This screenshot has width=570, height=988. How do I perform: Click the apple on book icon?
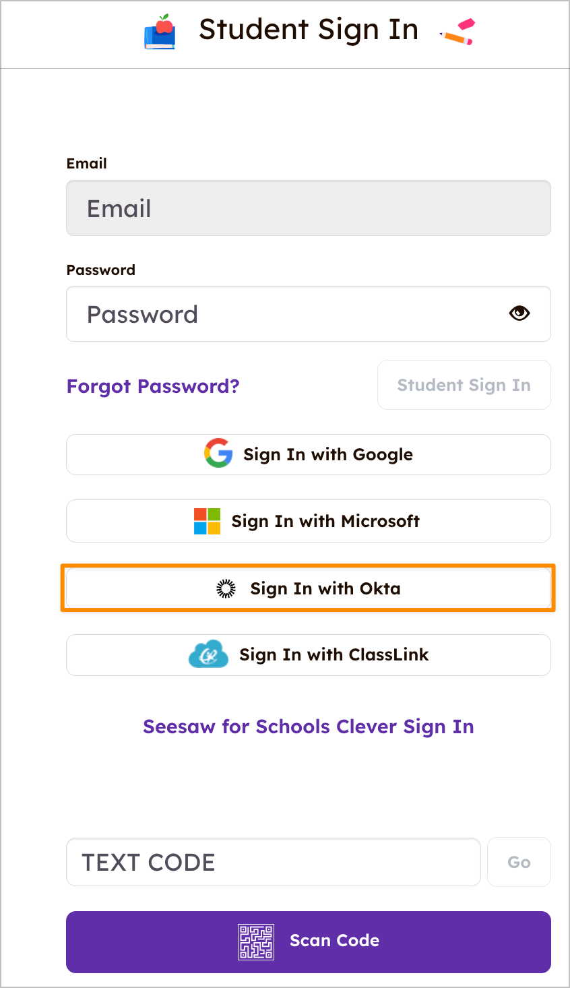pos(160,32)
